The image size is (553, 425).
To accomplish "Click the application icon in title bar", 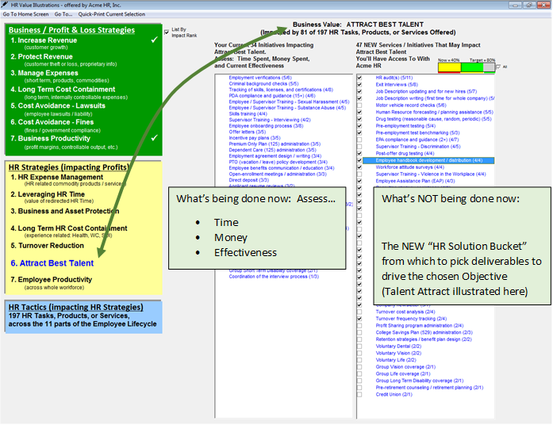I will pyautogui.click(x=6, y=5).
